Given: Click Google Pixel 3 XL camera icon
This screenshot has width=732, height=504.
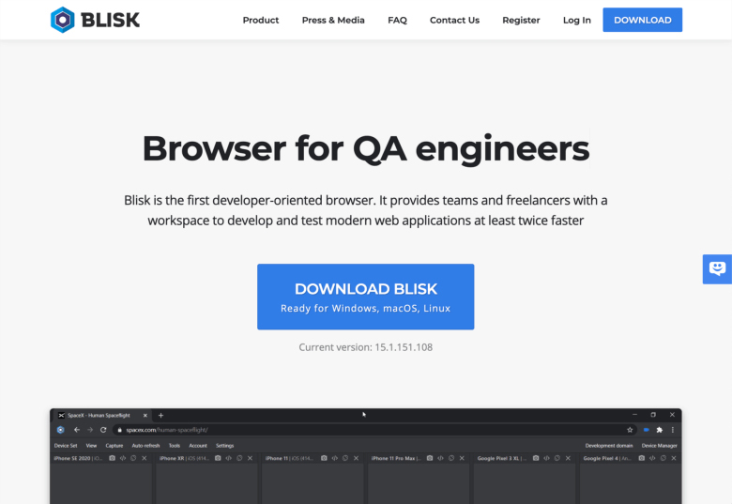Looking at the screenshot, I should click(x=536, y=458).
